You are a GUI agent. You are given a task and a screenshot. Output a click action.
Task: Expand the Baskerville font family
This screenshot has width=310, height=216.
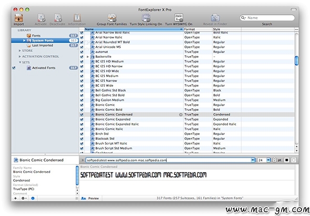click(x=88, y=57)
